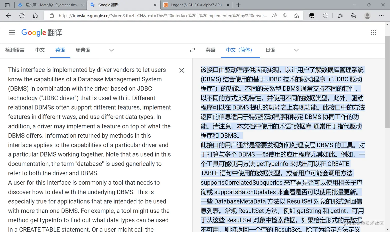Screen dimensions: 390x232
Task: Close the 写文章 tab
Action: pyautogui.click(x=82, y=5)
